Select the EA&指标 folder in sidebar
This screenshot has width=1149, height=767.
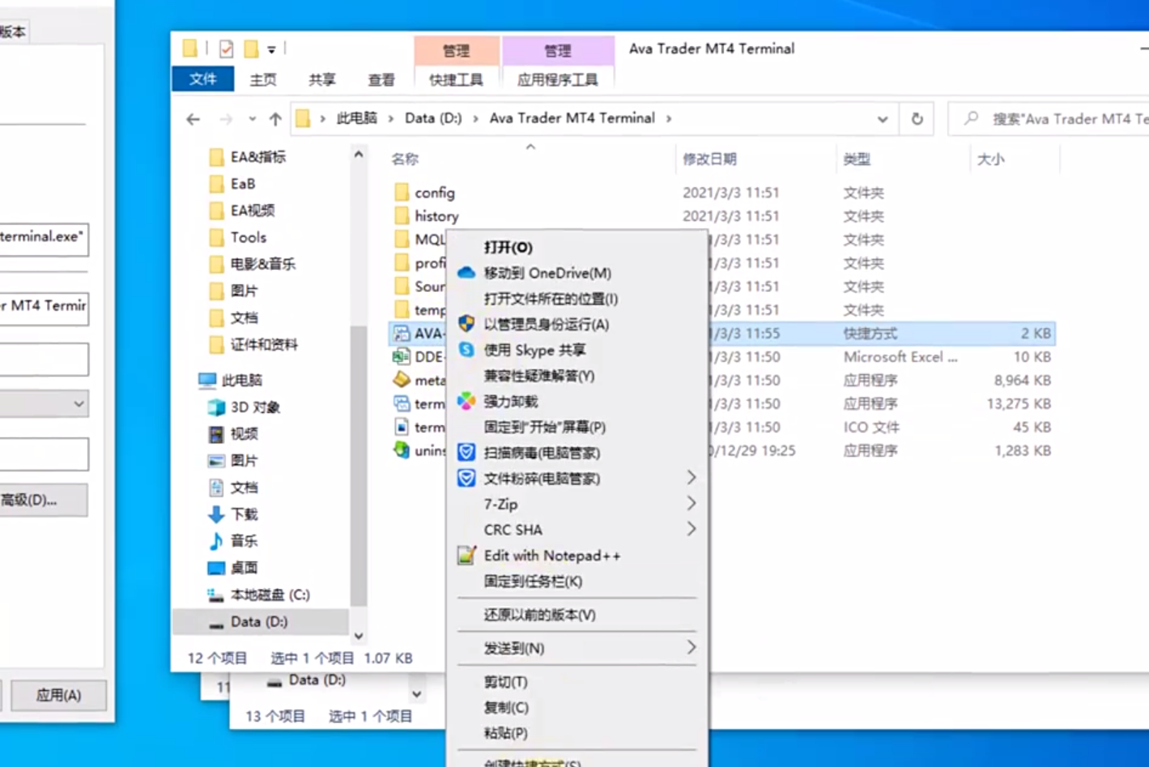tap(257, 157)
